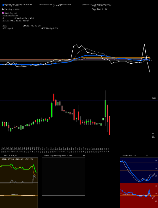This screenshot has height=208, width=158.
Task: Click the 'SI 14/3: 45.34 / 43.3' reading
Action: click(24, 18)
